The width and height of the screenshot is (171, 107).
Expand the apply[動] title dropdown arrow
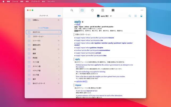point(111,16)
